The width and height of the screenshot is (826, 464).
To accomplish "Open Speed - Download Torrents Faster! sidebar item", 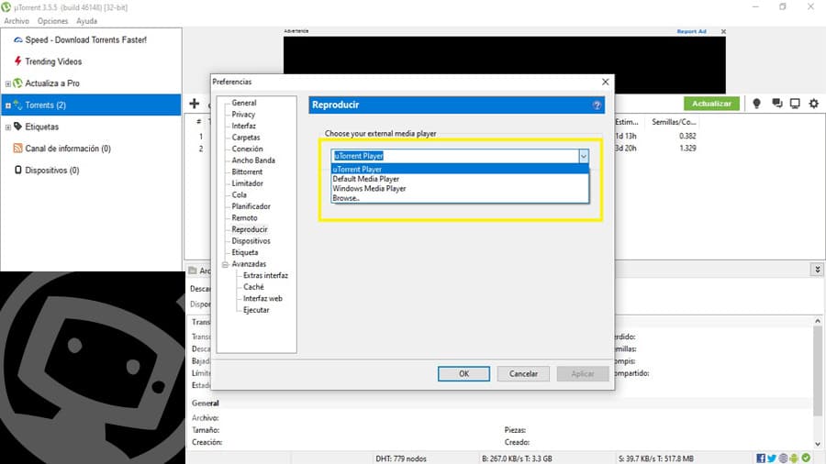I will click(x=86, y=39).
